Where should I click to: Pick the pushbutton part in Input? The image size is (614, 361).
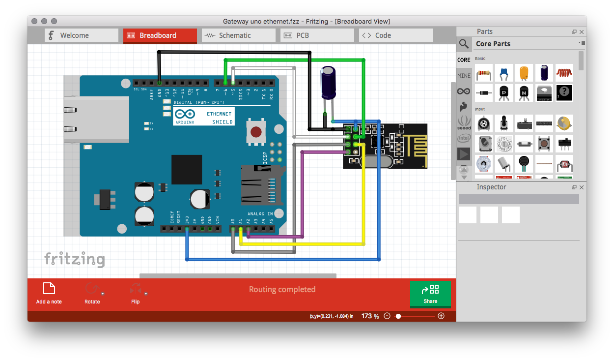[x=544, y=144]
